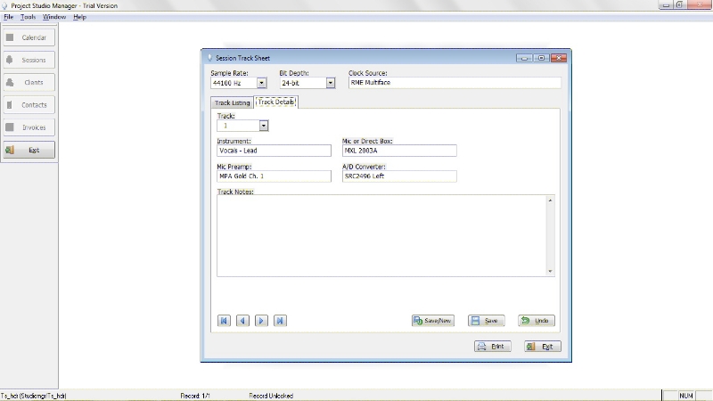Jump to the last record
The width and height of the screenshot is (713, 401).
point(280,321)
